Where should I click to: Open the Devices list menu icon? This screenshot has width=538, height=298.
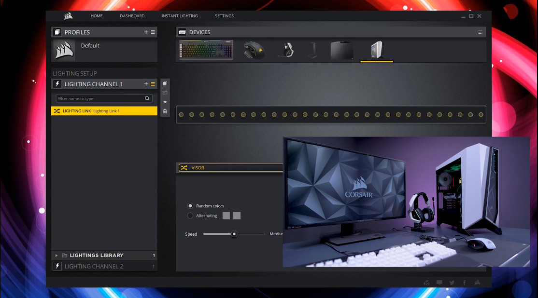click(x=480, y=32)
